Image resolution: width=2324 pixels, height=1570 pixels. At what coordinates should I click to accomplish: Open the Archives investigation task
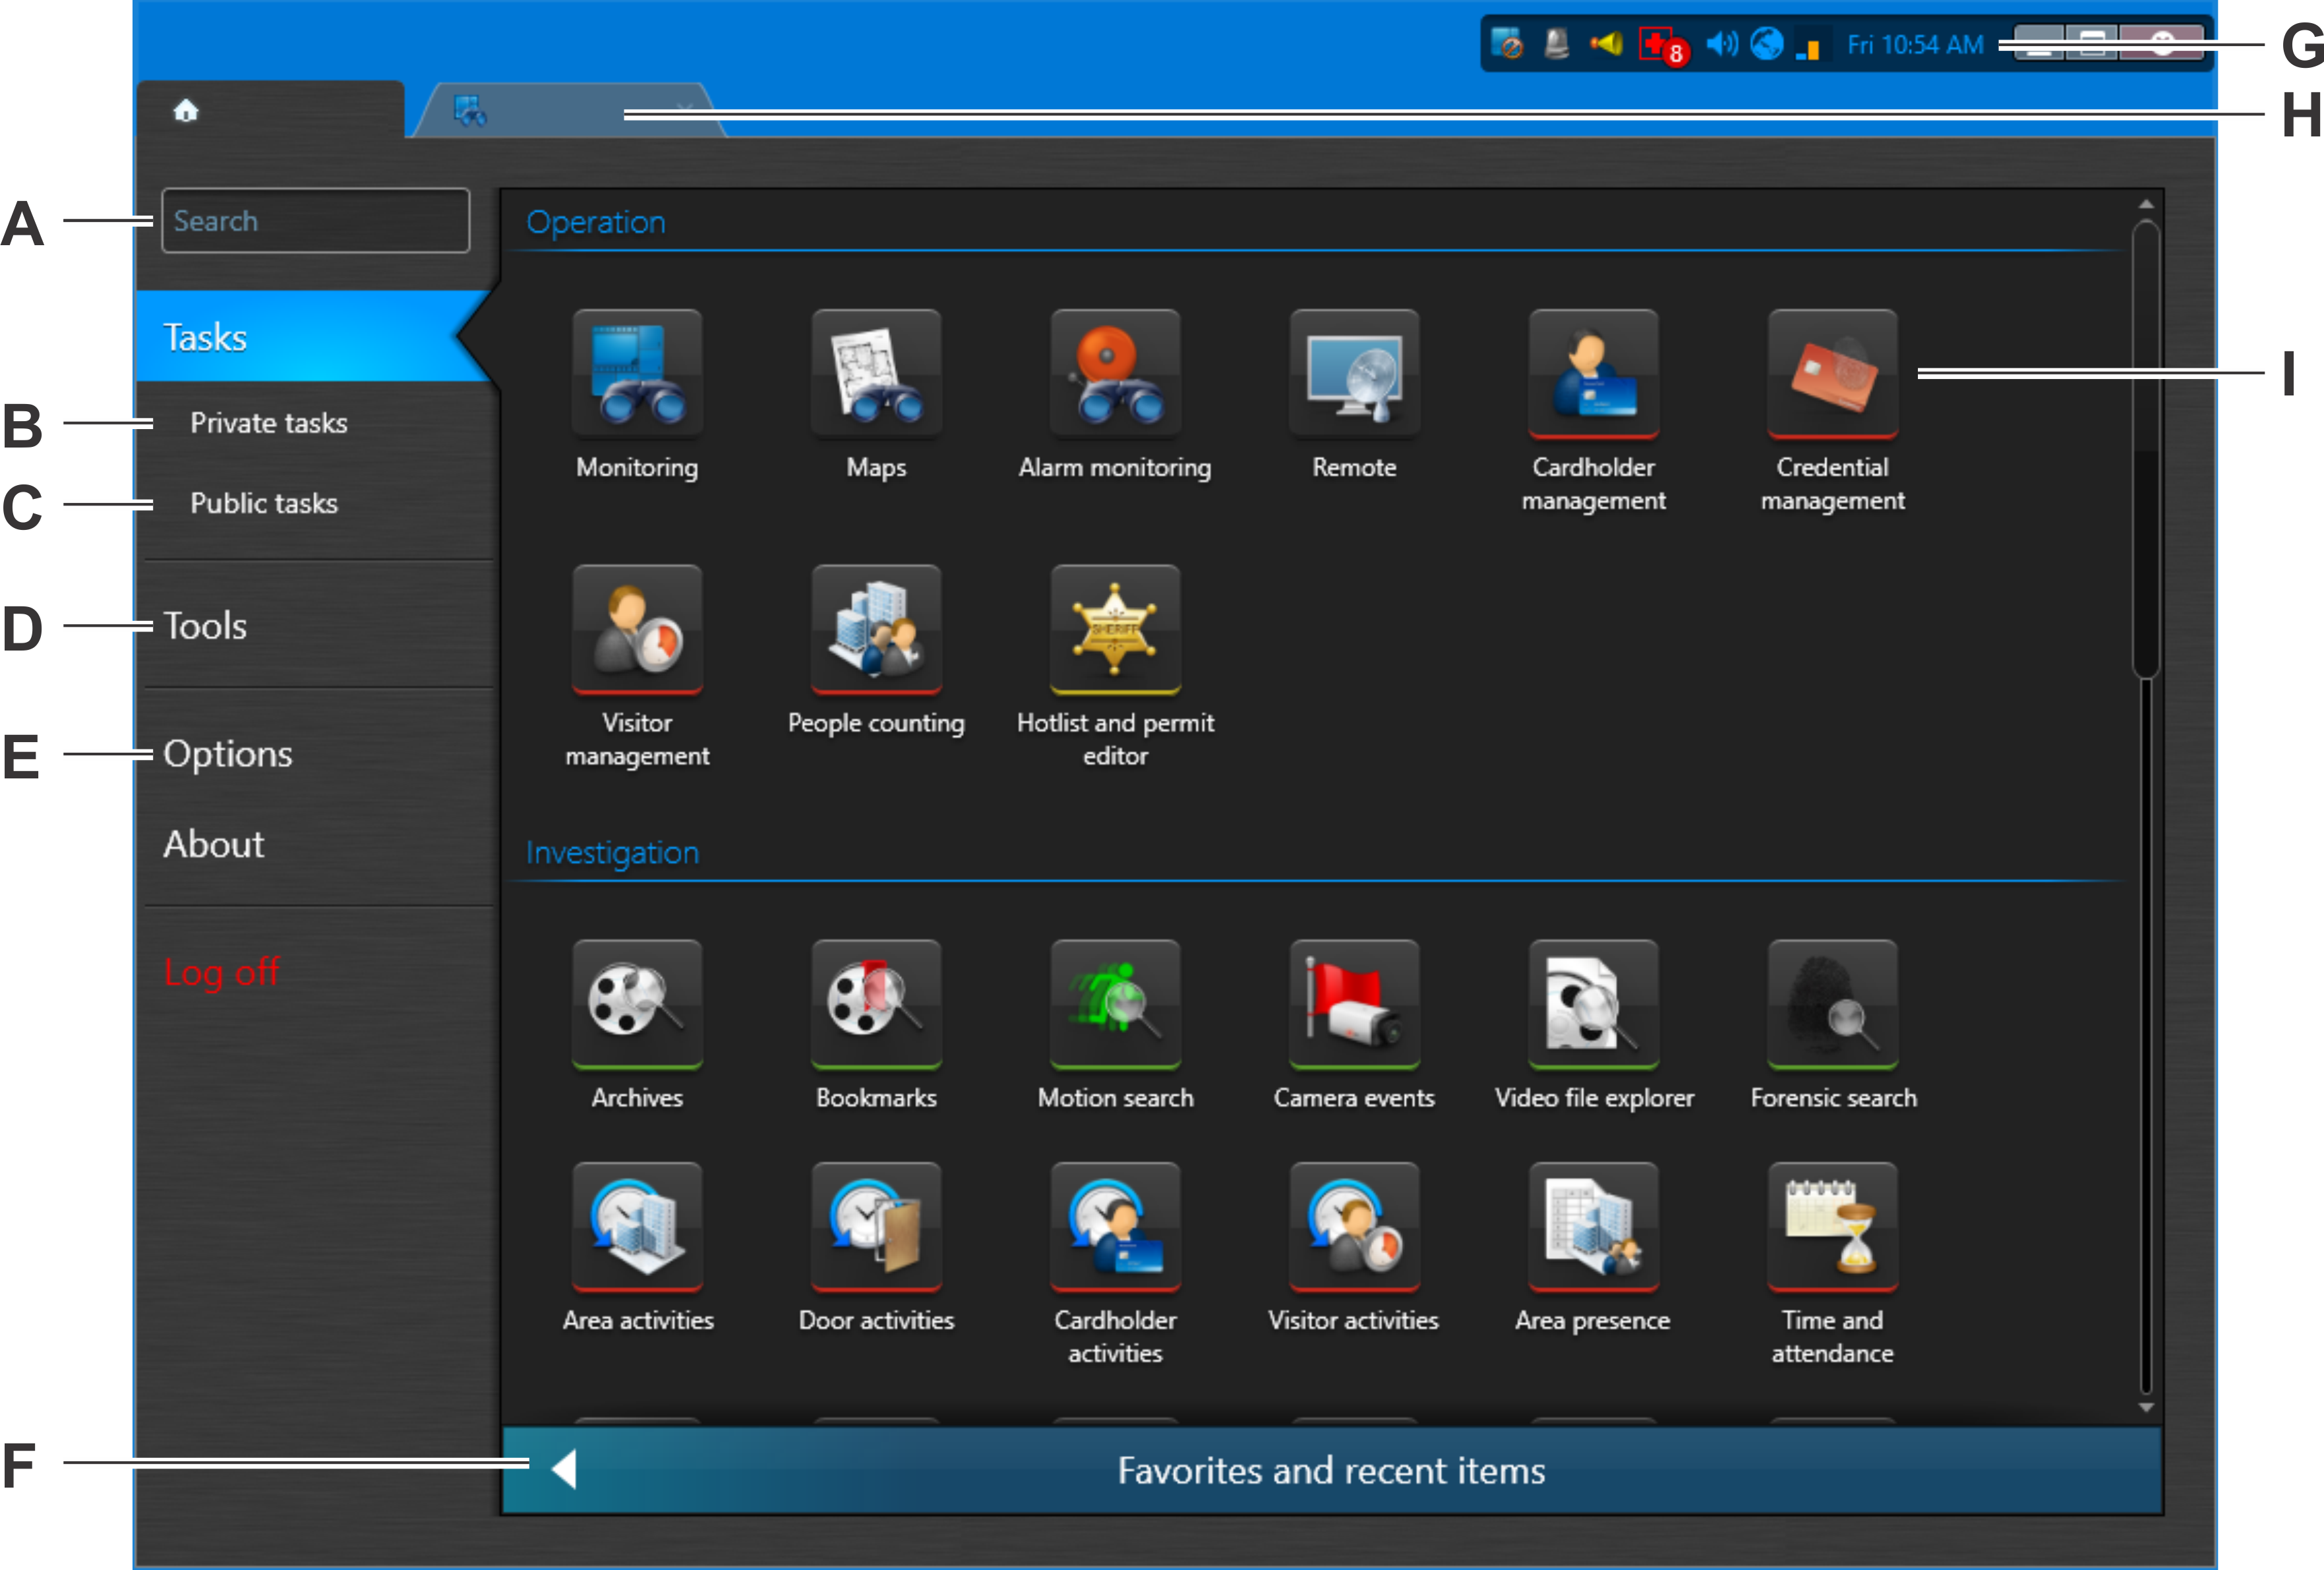tap(637, 1005)
